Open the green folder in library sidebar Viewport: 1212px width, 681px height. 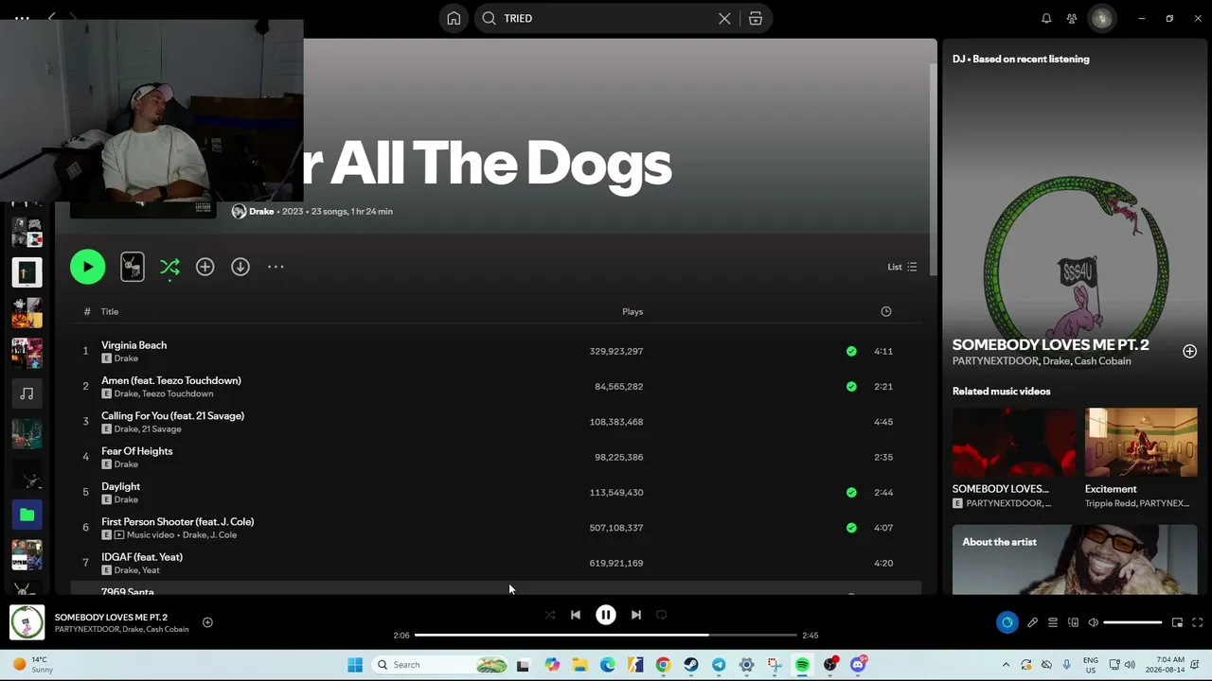click(27, 515)
